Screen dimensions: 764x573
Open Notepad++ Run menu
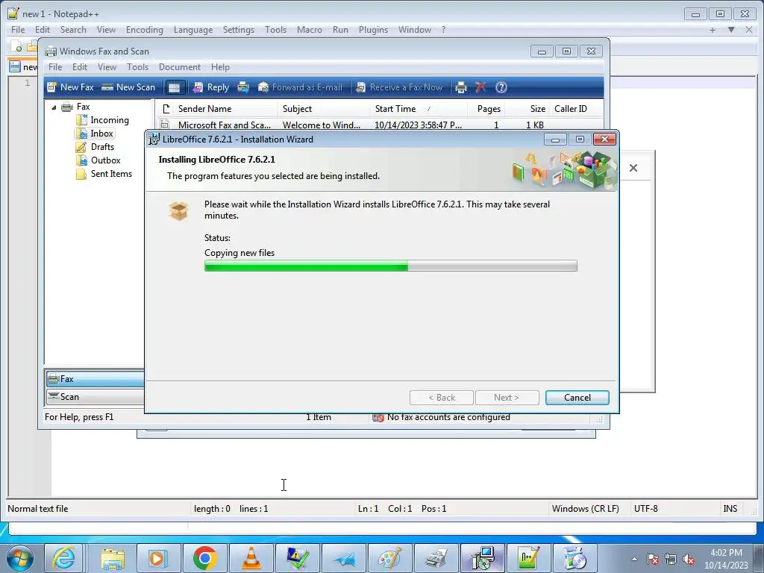tap(340, 30)
